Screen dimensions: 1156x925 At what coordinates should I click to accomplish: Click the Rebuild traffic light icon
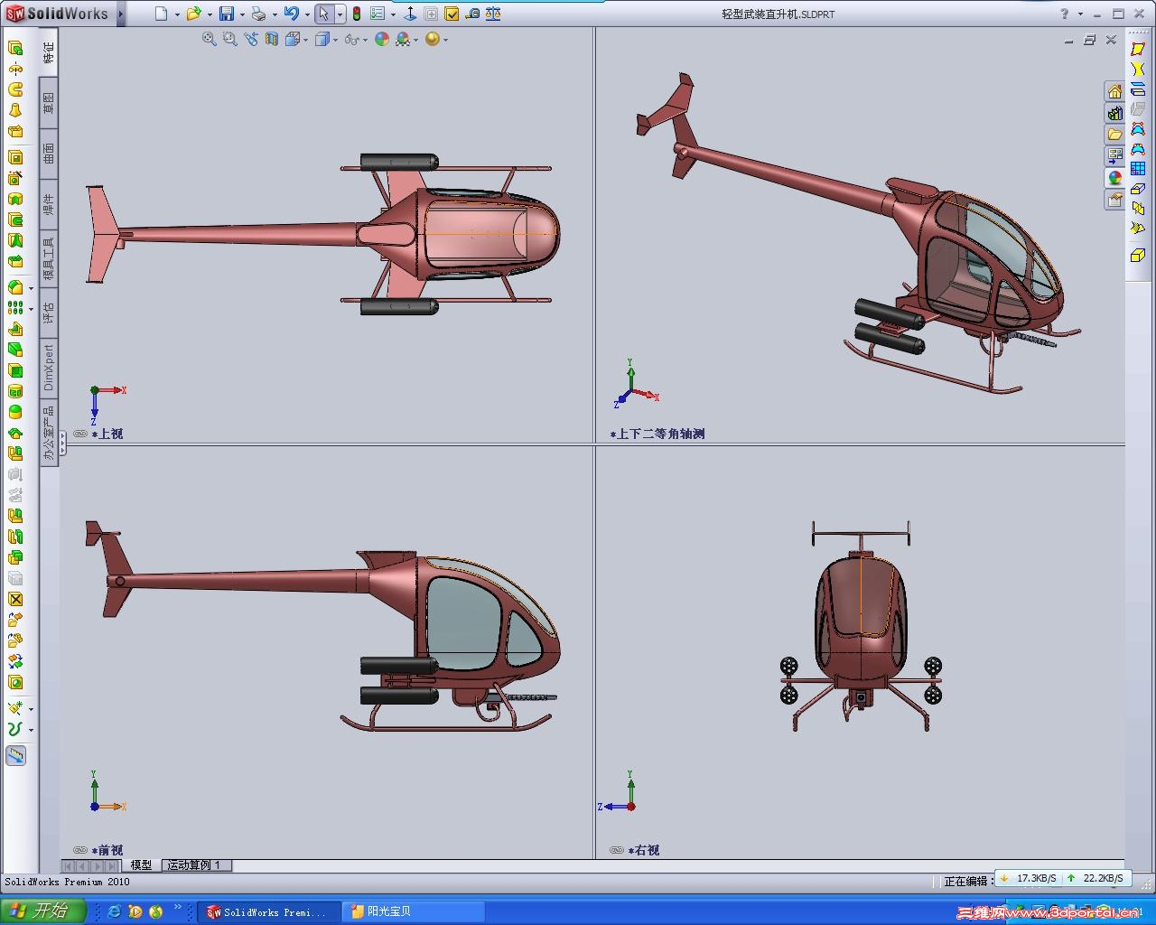point(356,14)
